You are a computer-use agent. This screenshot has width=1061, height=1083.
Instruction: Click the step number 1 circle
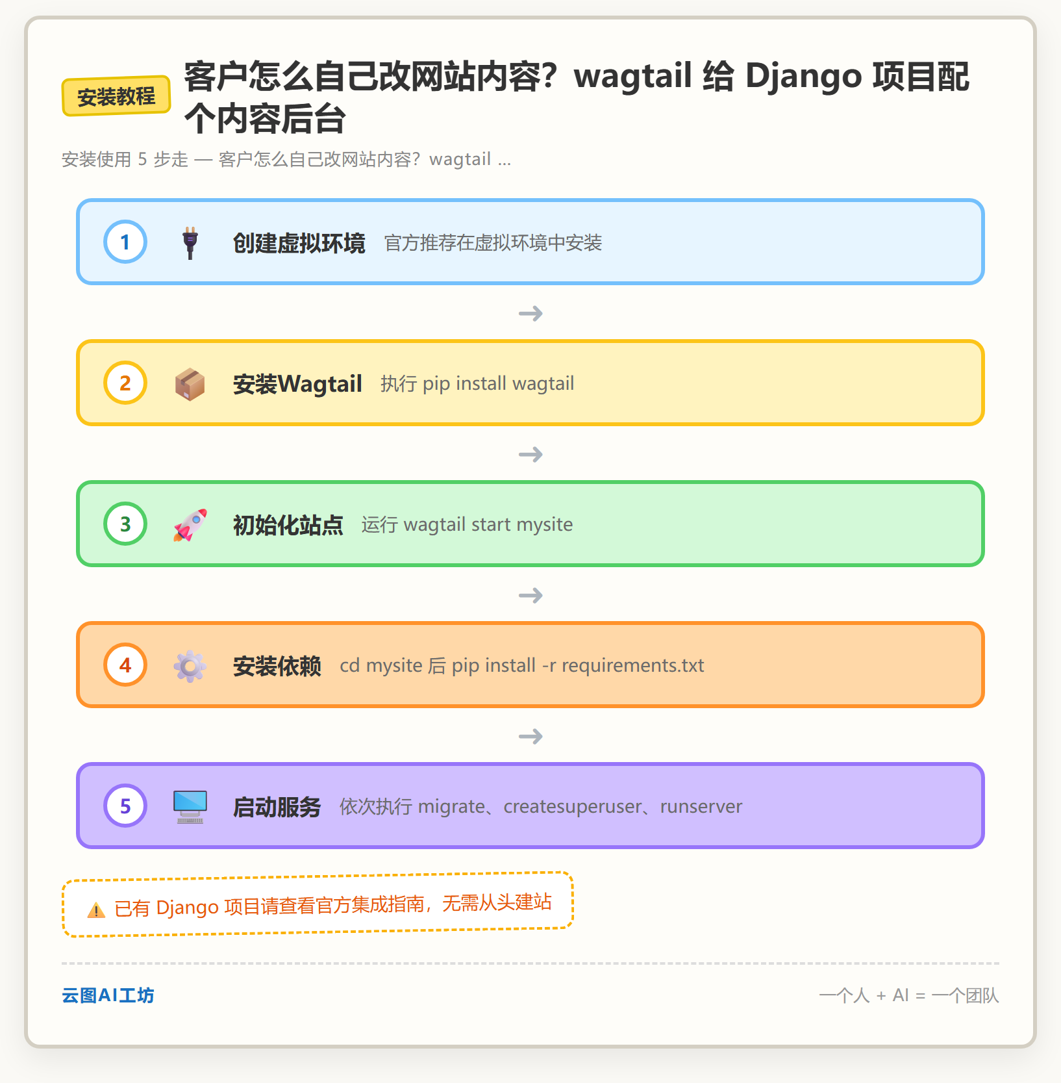tap(125, 242)
